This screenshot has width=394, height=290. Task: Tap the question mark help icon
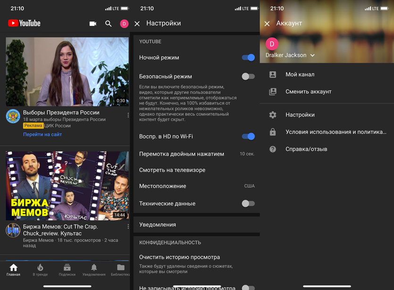click(x=273, y=149)
